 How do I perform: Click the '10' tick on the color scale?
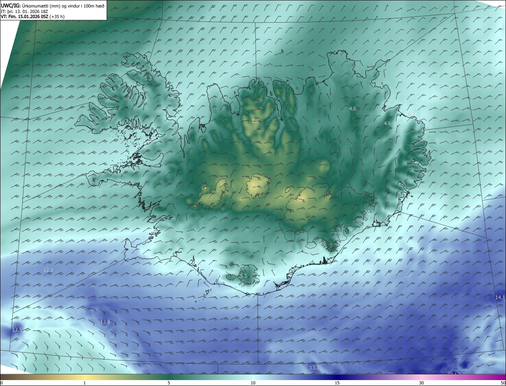click(253, 383)
